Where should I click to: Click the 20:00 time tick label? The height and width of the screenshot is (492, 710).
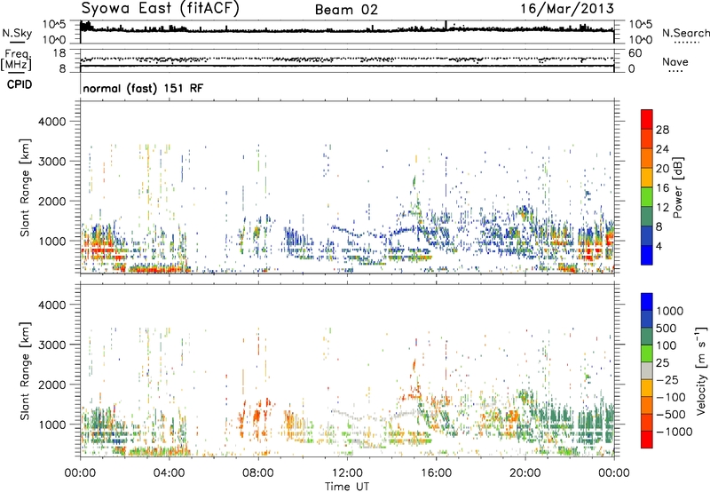[x=525, y=473]
